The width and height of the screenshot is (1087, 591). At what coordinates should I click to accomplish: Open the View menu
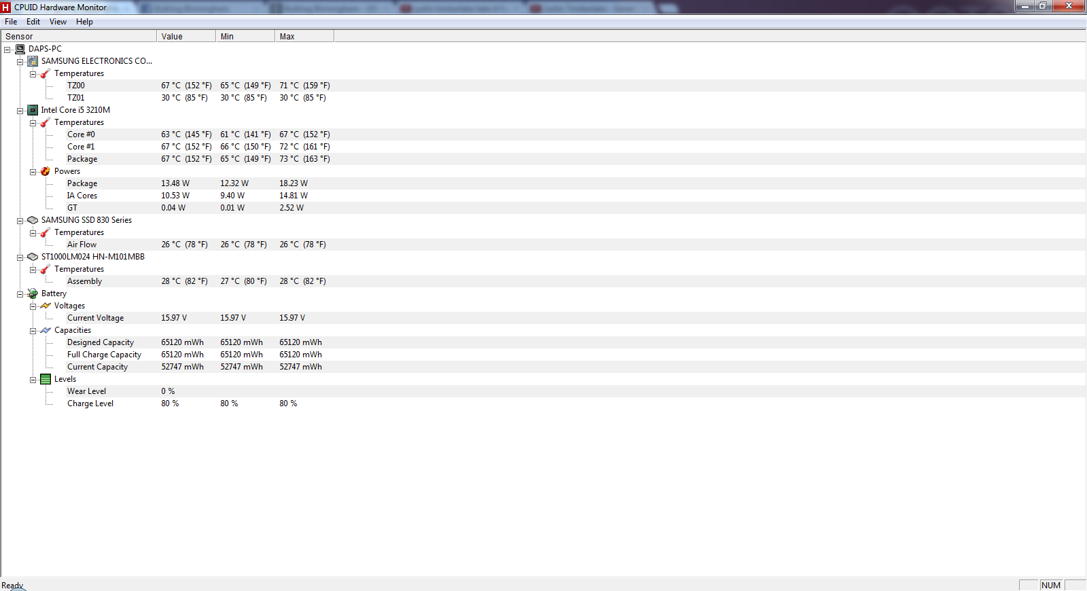58,22
